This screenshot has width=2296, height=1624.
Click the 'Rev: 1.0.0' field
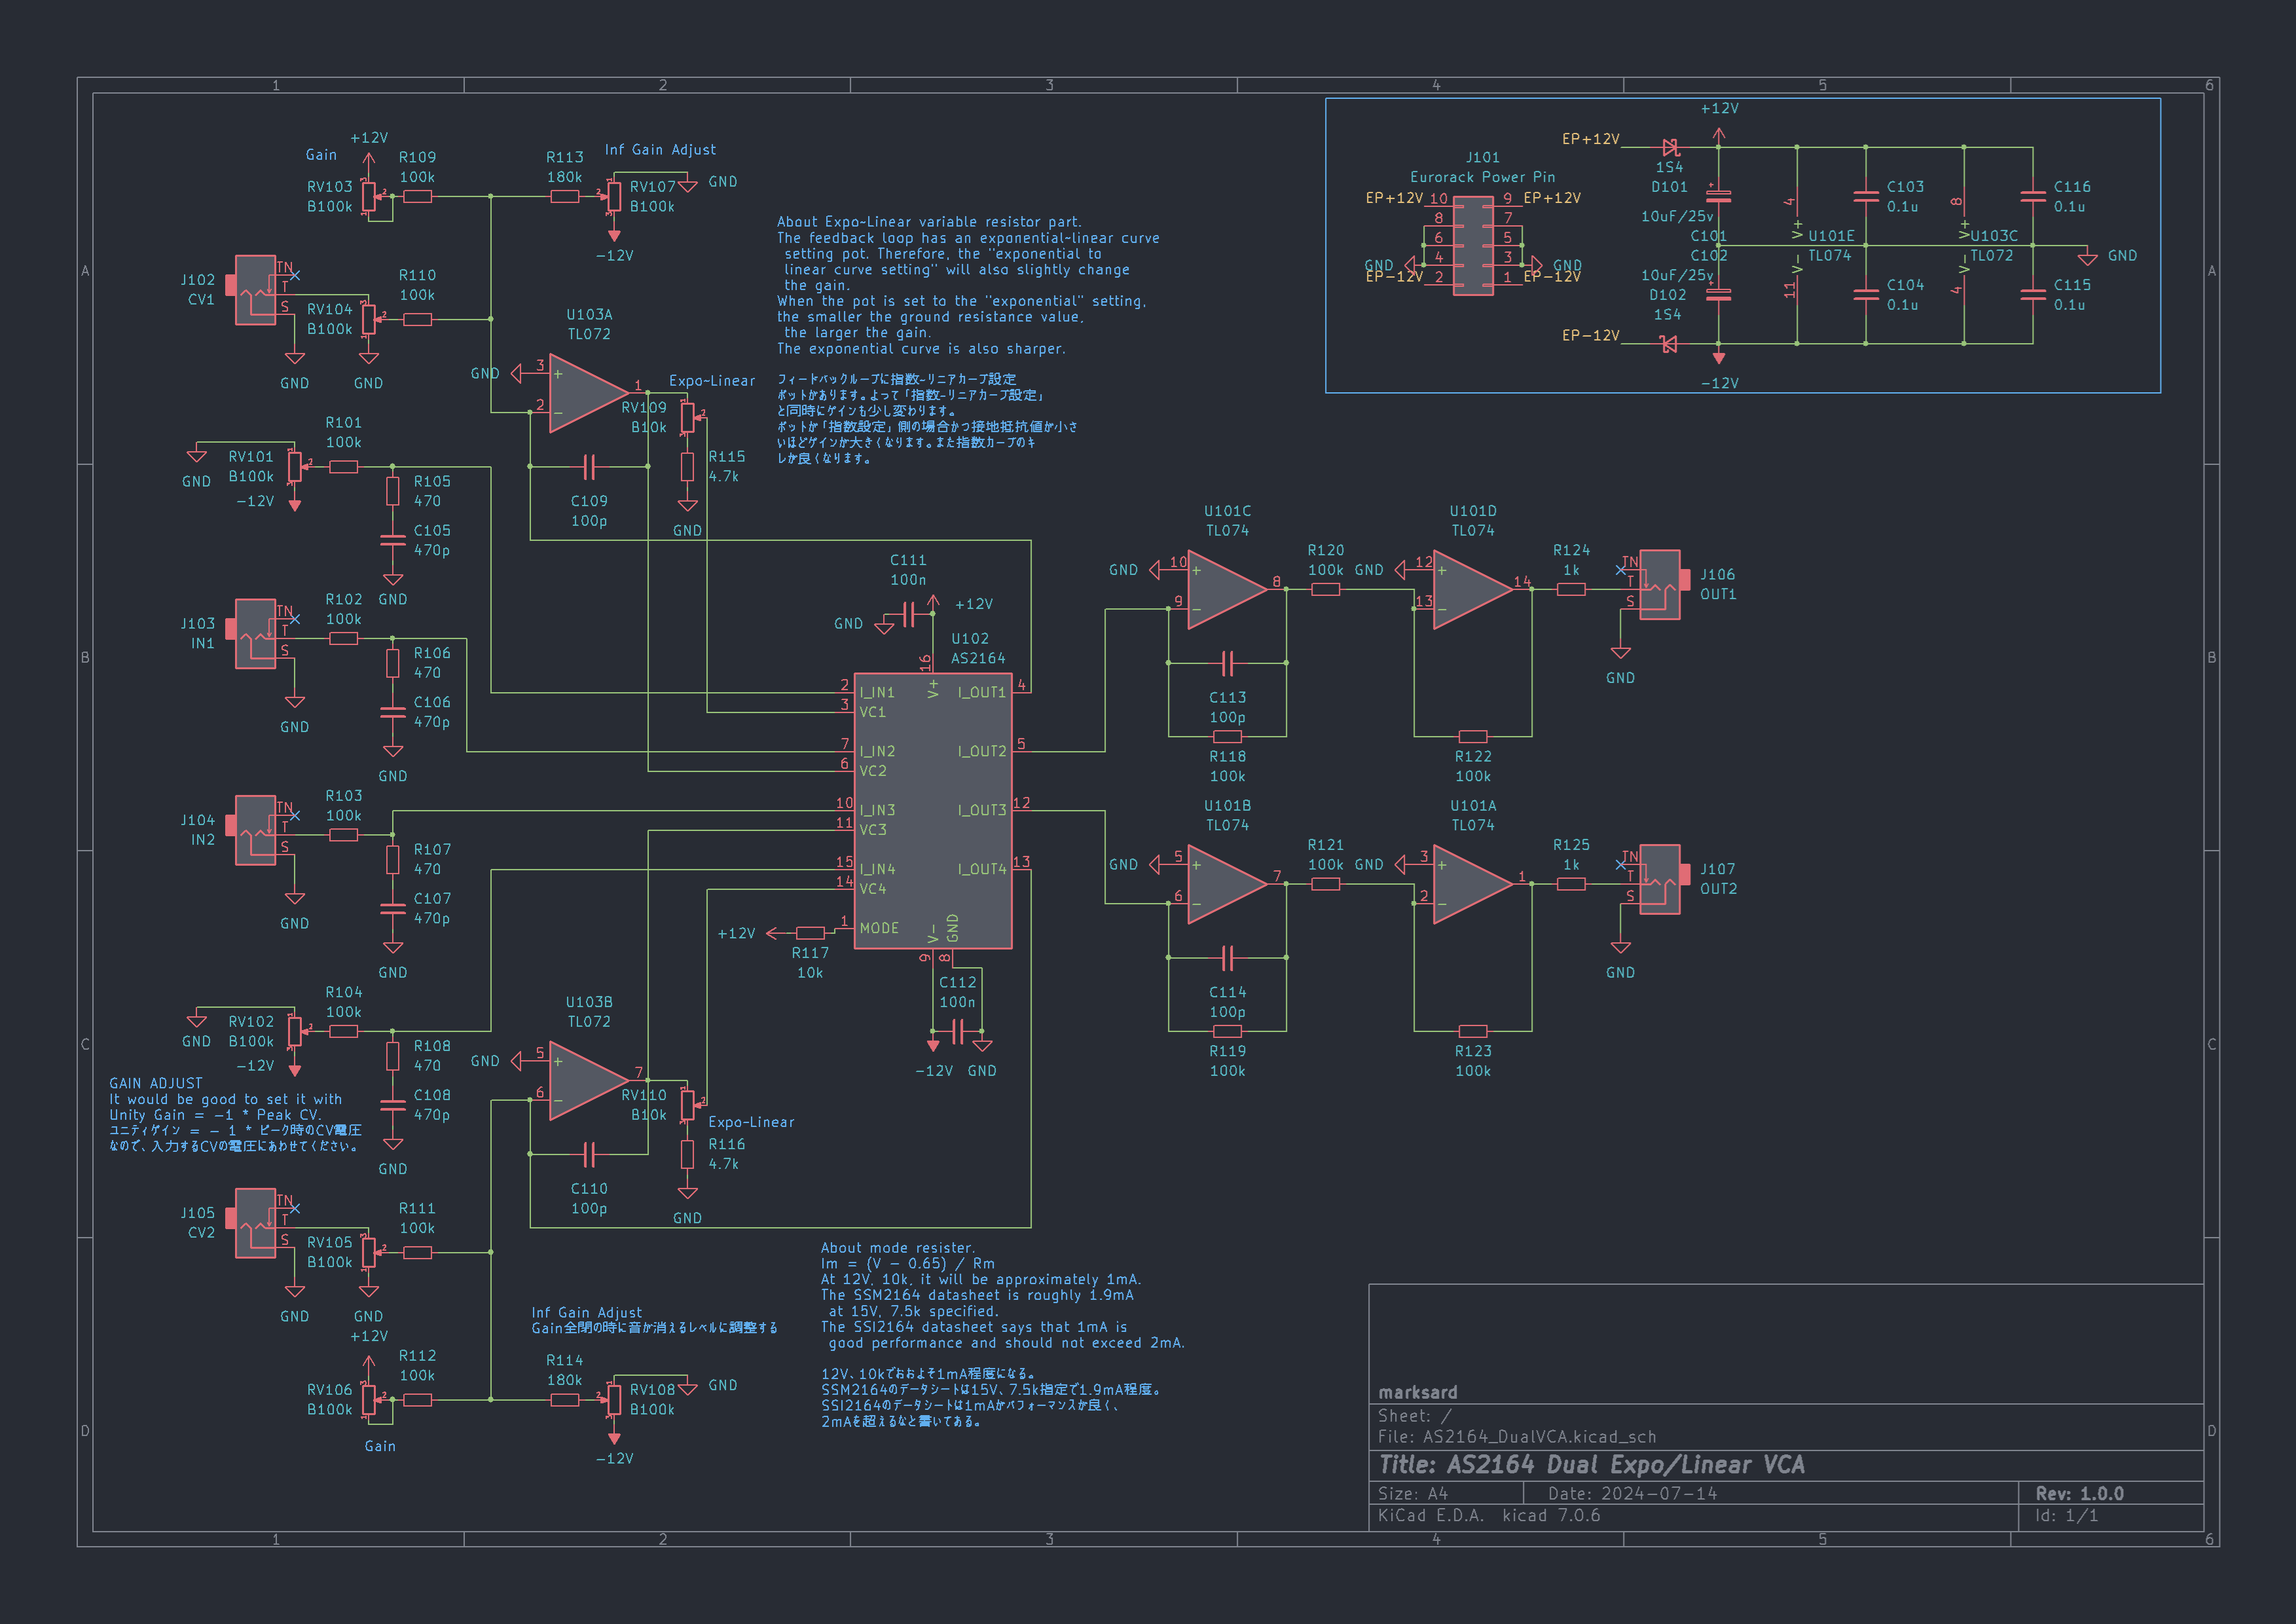[x=2080, y=1493]
